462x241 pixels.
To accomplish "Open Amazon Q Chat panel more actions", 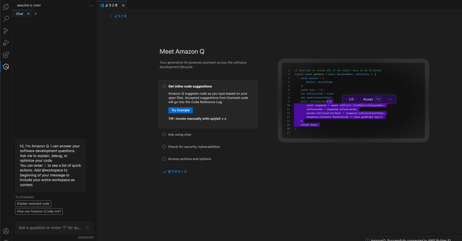I will point(91,5).
